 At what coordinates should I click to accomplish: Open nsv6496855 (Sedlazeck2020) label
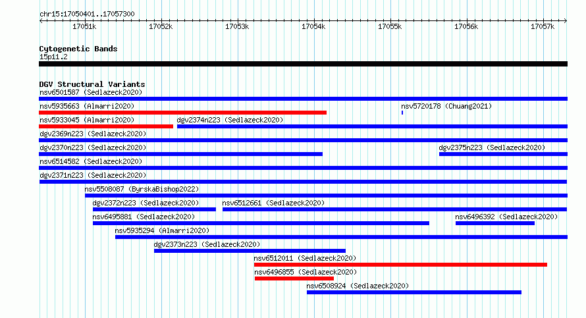click(306, 272)
